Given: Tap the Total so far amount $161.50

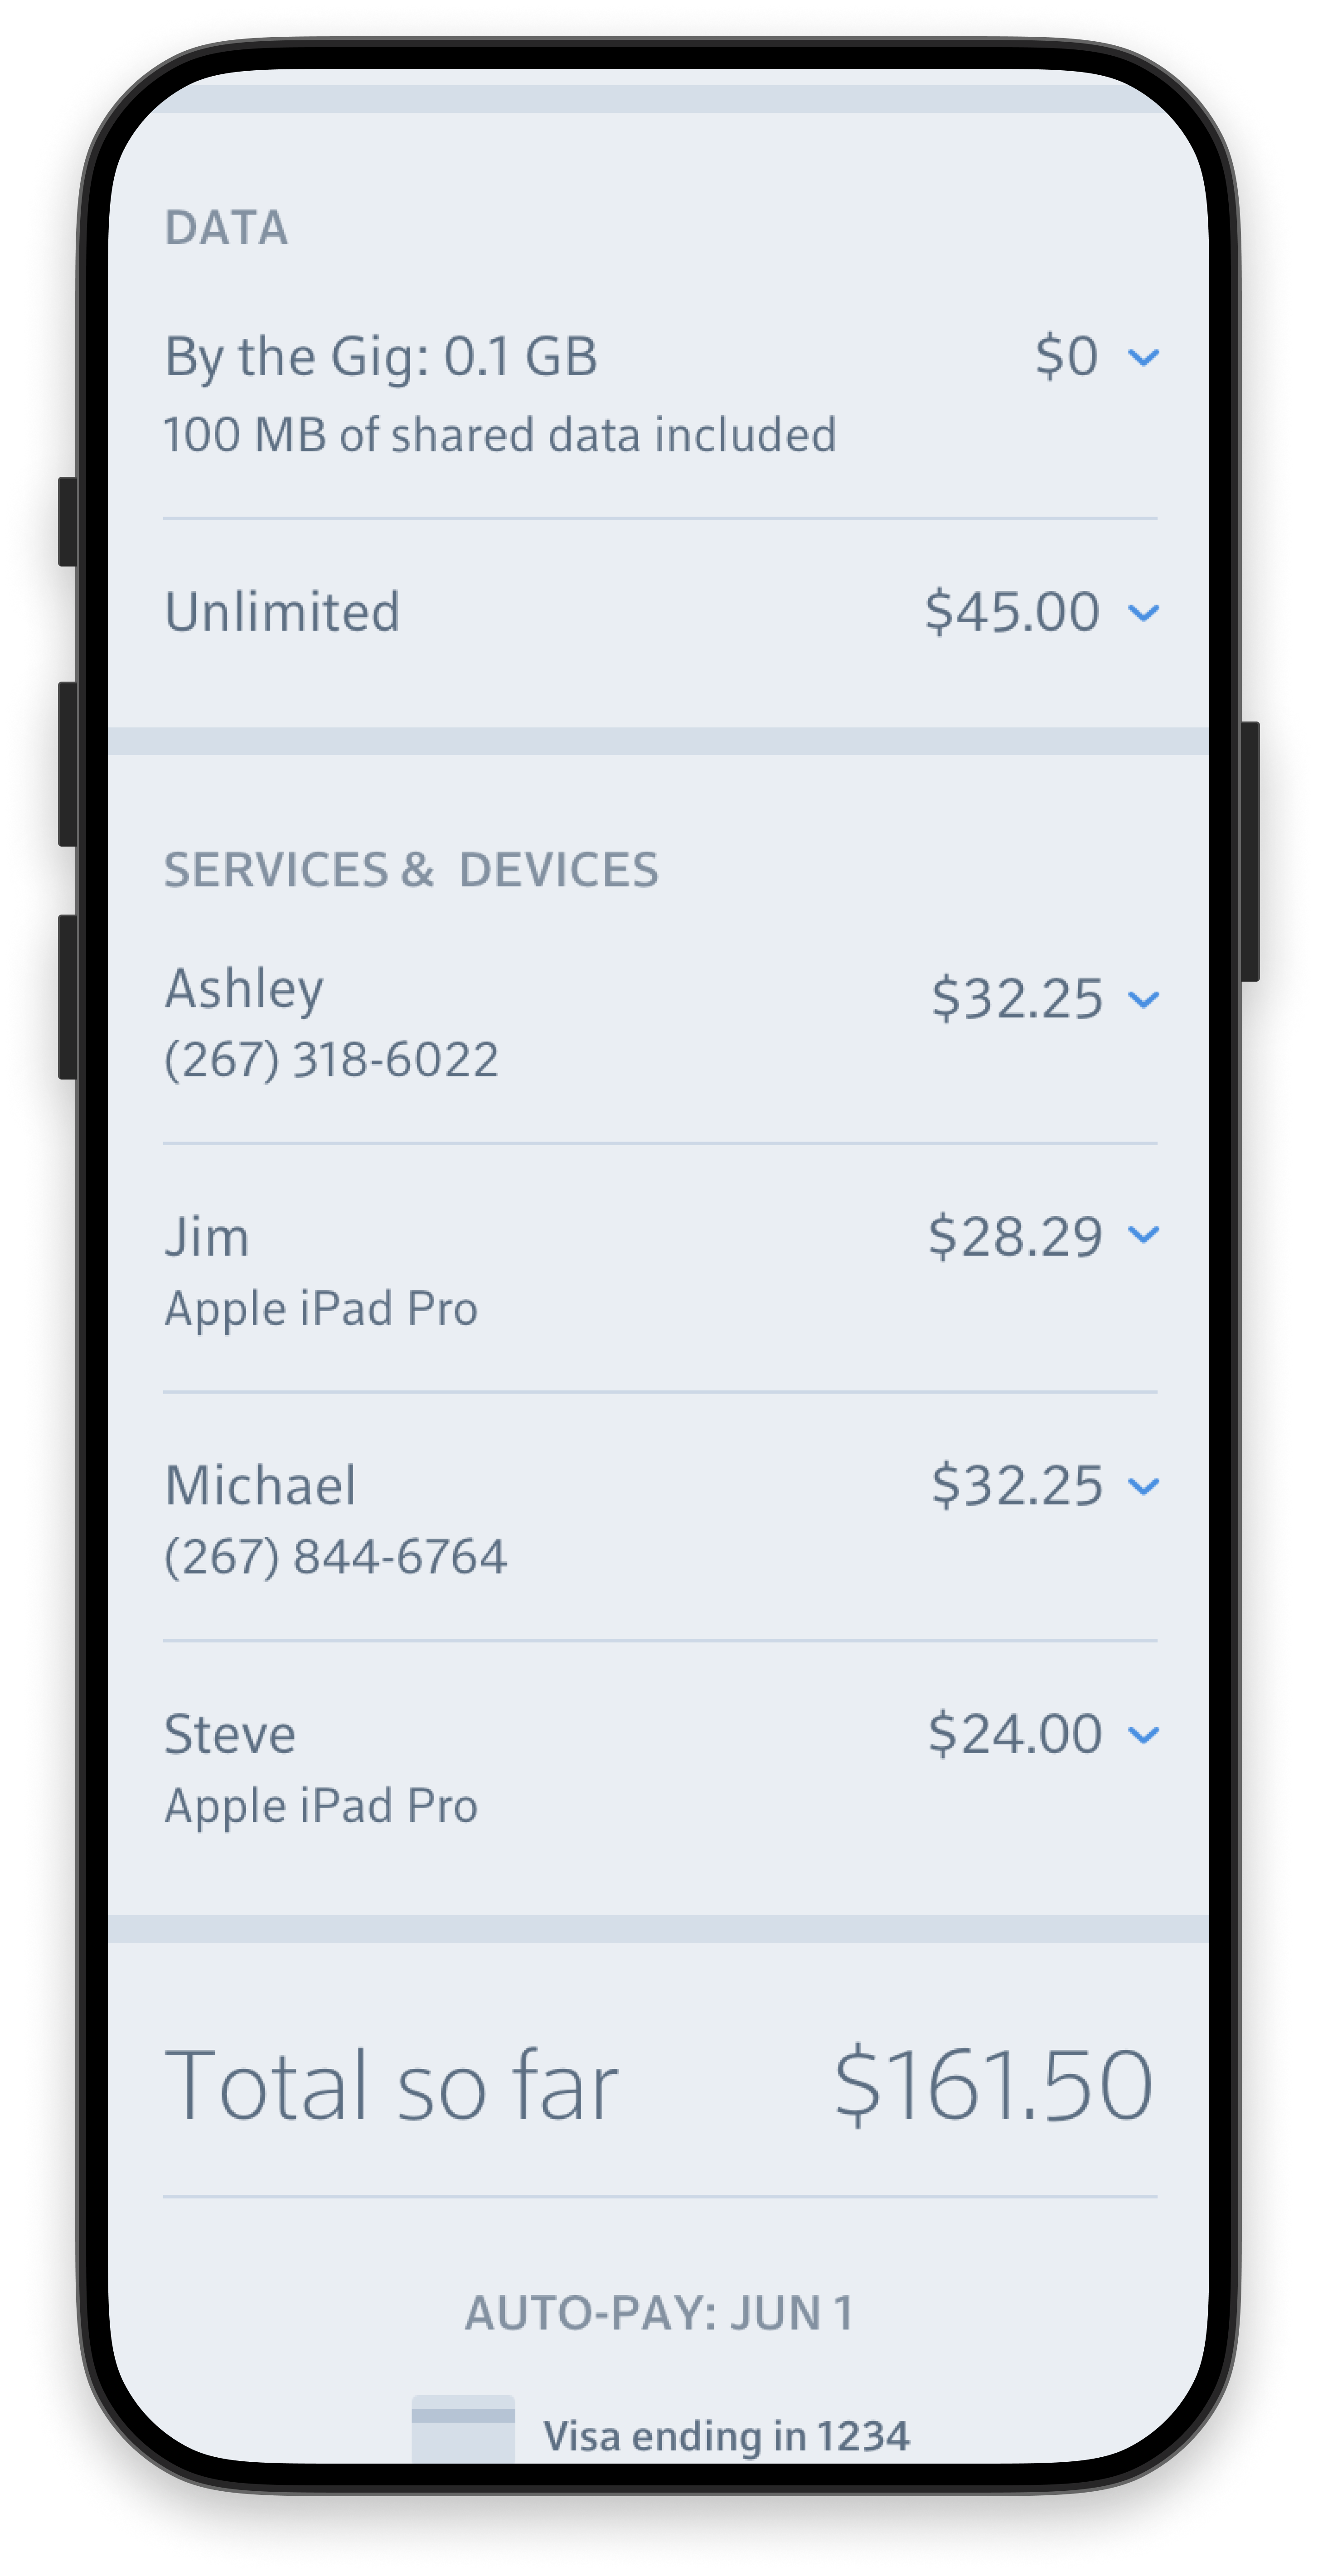Looking at the screenshot, I should pyautogui.click(x=993, y=2085).
